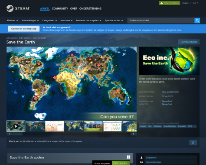
Task: Click the share icon button
Action: tap(193, 143)
